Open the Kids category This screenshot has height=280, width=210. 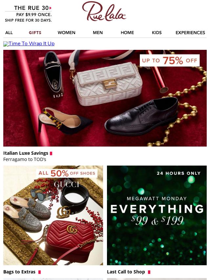[x=157, y=33]
